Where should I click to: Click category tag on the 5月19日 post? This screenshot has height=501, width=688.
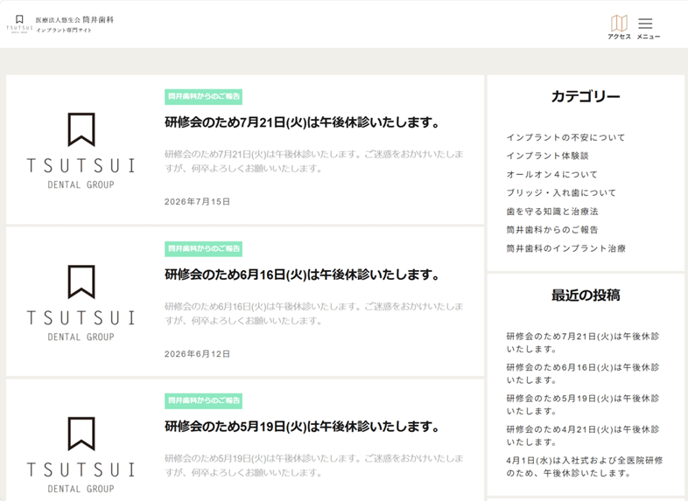(x=204, y=400)
